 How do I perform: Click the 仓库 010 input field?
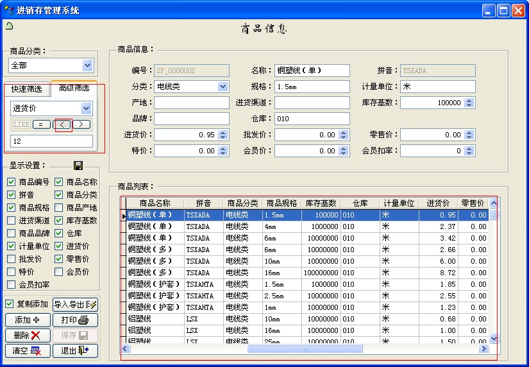(312, 119)
